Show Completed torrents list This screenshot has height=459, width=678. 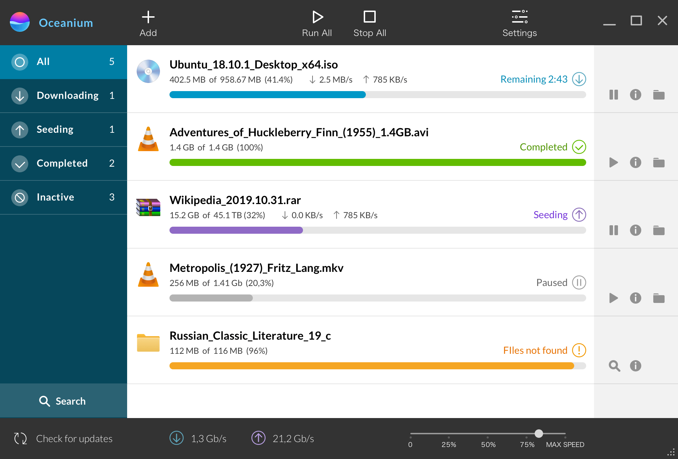click(x=64, y=163)
